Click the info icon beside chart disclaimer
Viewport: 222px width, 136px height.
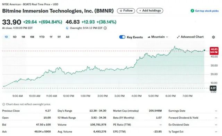click(x=4, y=104)
